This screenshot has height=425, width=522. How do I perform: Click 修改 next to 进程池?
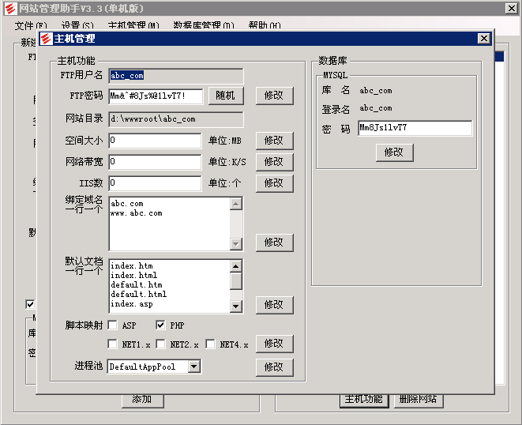pos(274,367)
